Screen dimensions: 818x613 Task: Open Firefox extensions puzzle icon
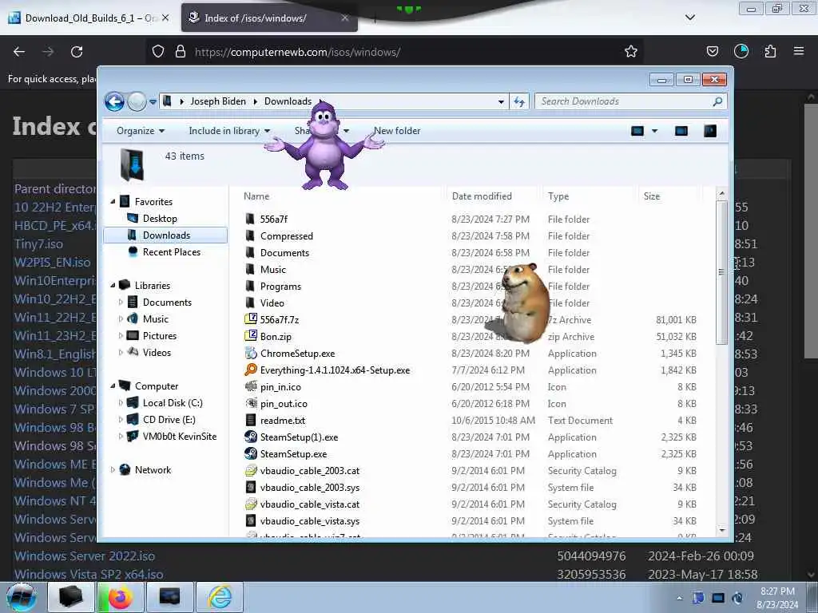770,51
